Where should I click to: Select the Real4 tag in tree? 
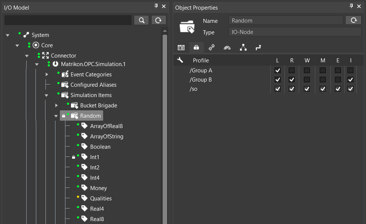point(97,209)
